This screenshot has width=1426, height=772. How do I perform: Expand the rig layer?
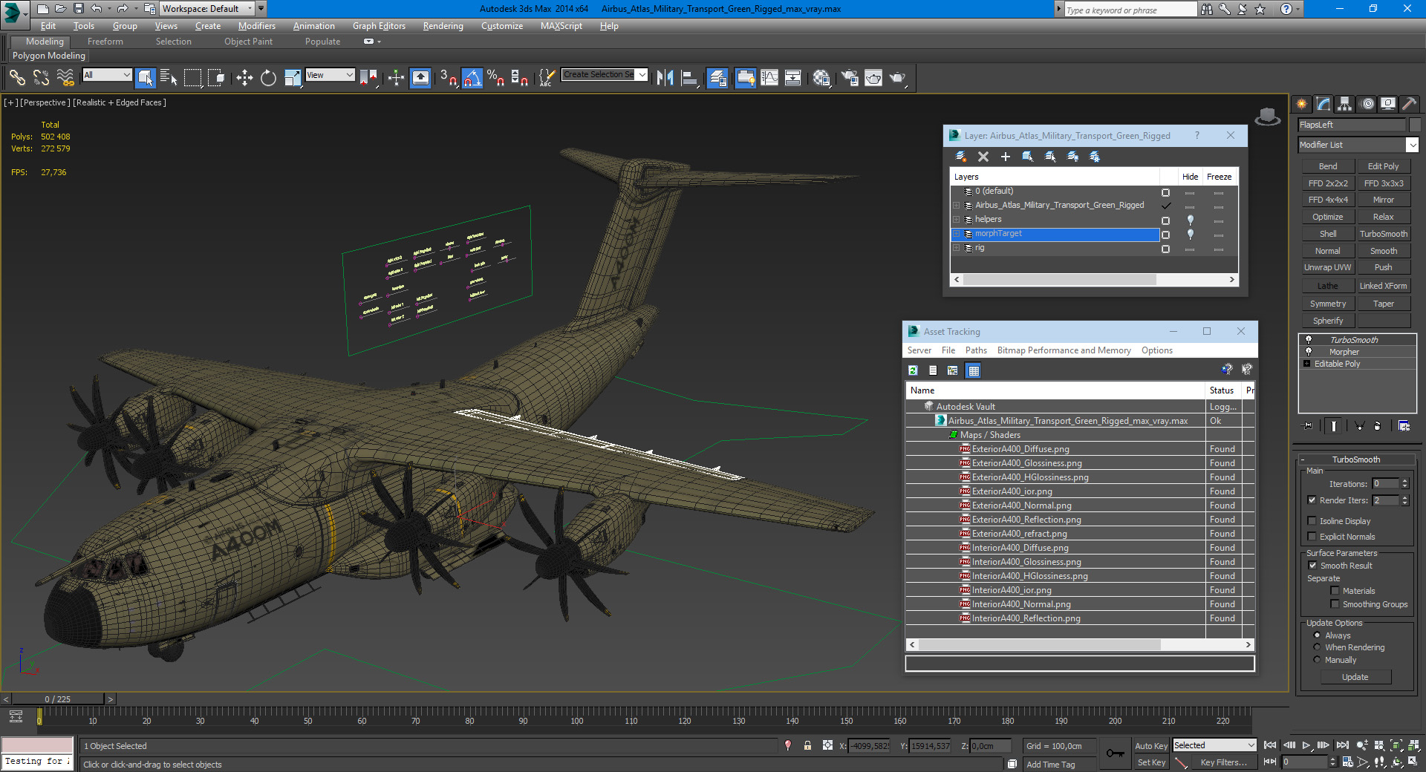click(957, 248)
